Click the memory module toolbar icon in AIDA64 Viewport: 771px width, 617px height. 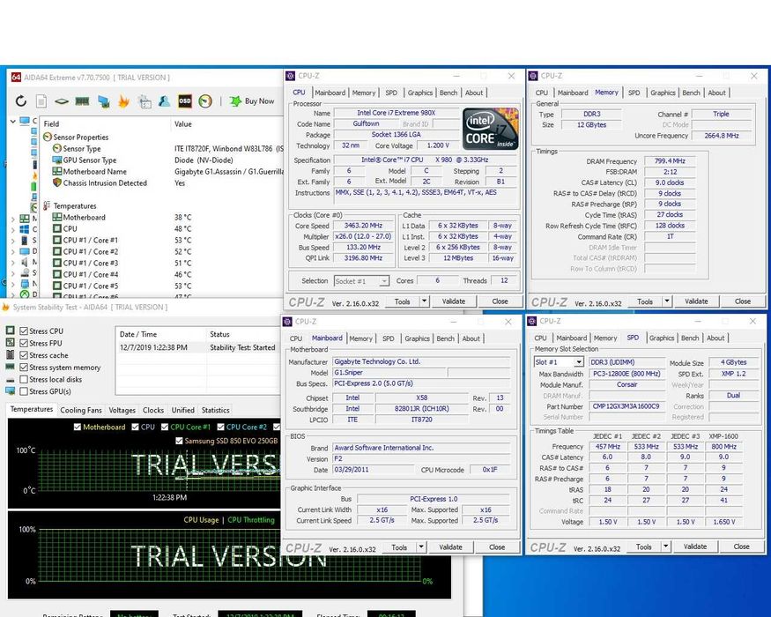tap(82, 101)
